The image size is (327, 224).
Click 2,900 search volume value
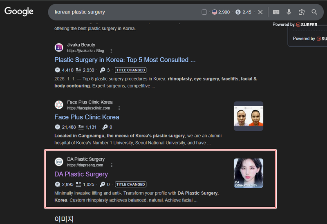224,12
